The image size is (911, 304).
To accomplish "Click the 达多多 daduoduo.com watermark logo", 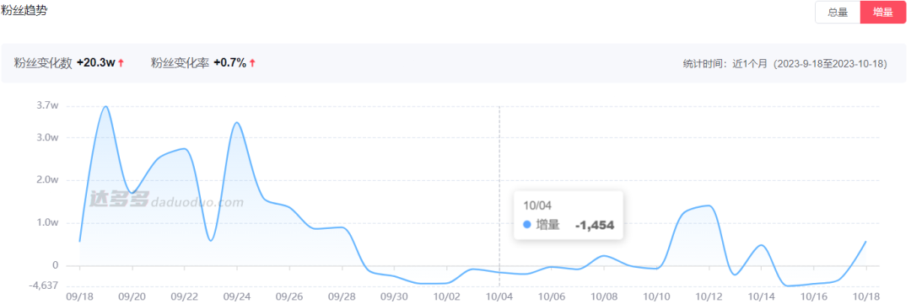I will pos(166,202).
